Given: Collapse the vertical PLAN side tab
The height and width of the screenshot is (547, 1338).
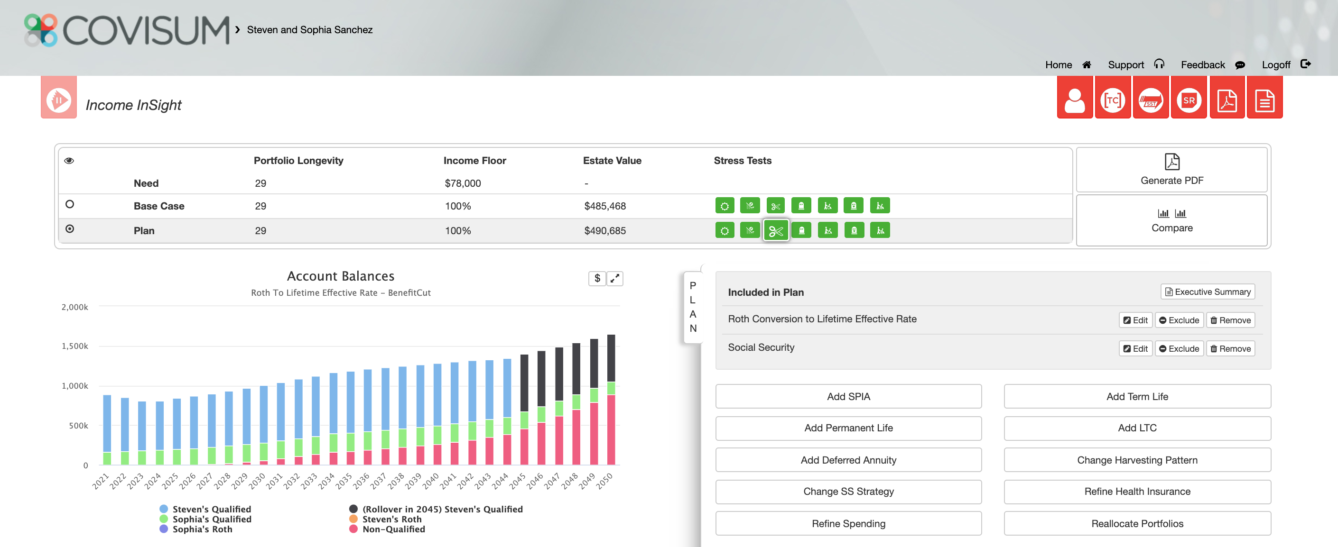Looking at the screenshot, I should 692,307.
